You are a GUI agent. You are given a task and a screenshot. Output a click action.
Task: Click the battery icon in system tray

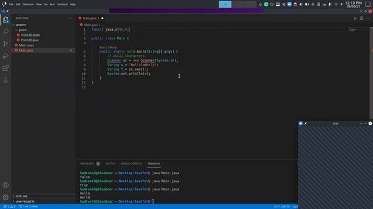307,4
